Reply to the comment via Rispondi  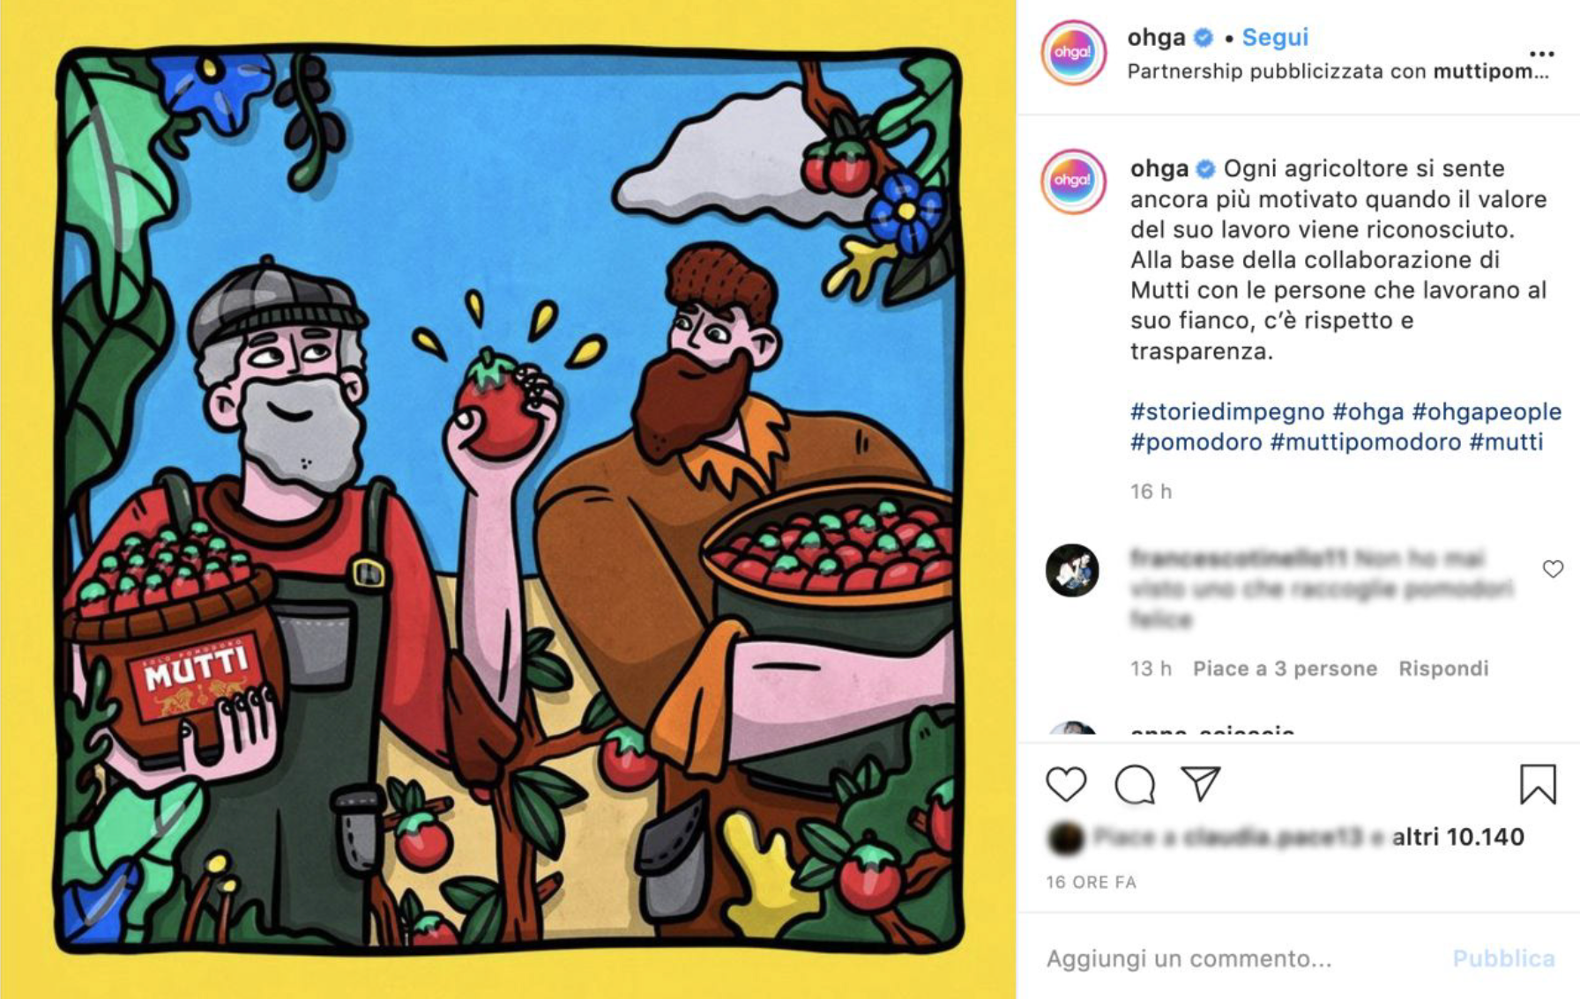point(1443,669)
